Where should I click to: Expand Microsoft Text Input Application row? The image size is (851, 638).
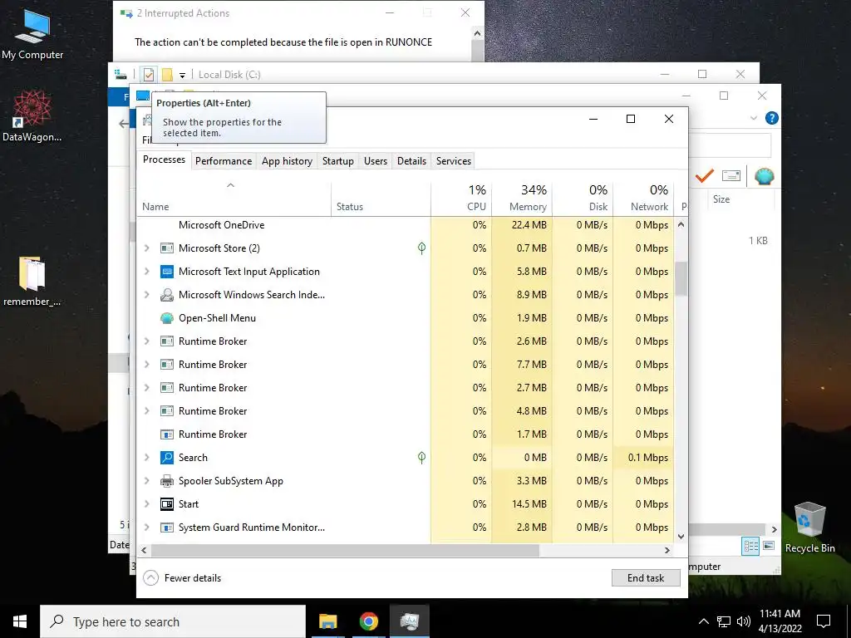click(146, 272)
